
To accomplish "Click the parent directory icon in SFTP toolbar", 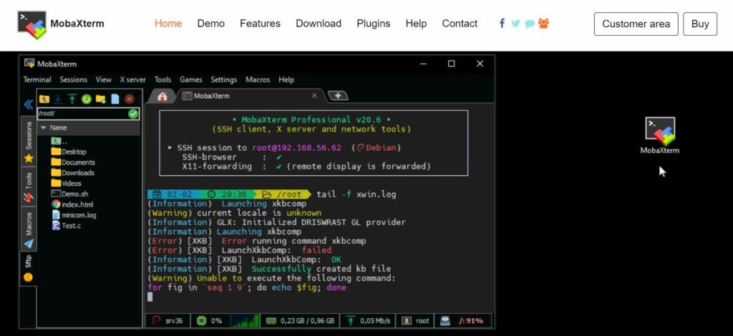I will (44, 99).
